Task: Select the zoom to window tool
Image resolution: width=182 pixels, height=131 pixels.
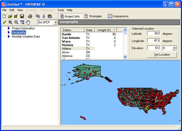Action: pyautogui.click(x=22, y=22)
